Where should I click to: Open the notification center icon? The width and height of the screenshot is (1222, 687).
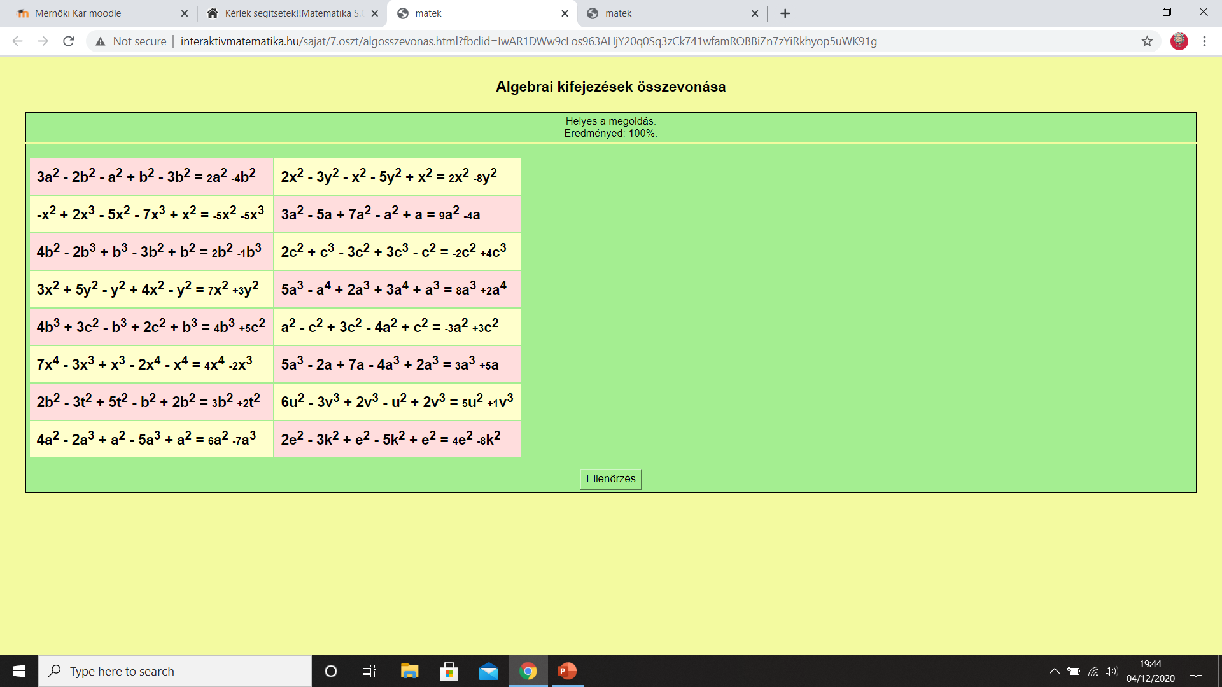pyautogui.click(x=1196, y=671)
